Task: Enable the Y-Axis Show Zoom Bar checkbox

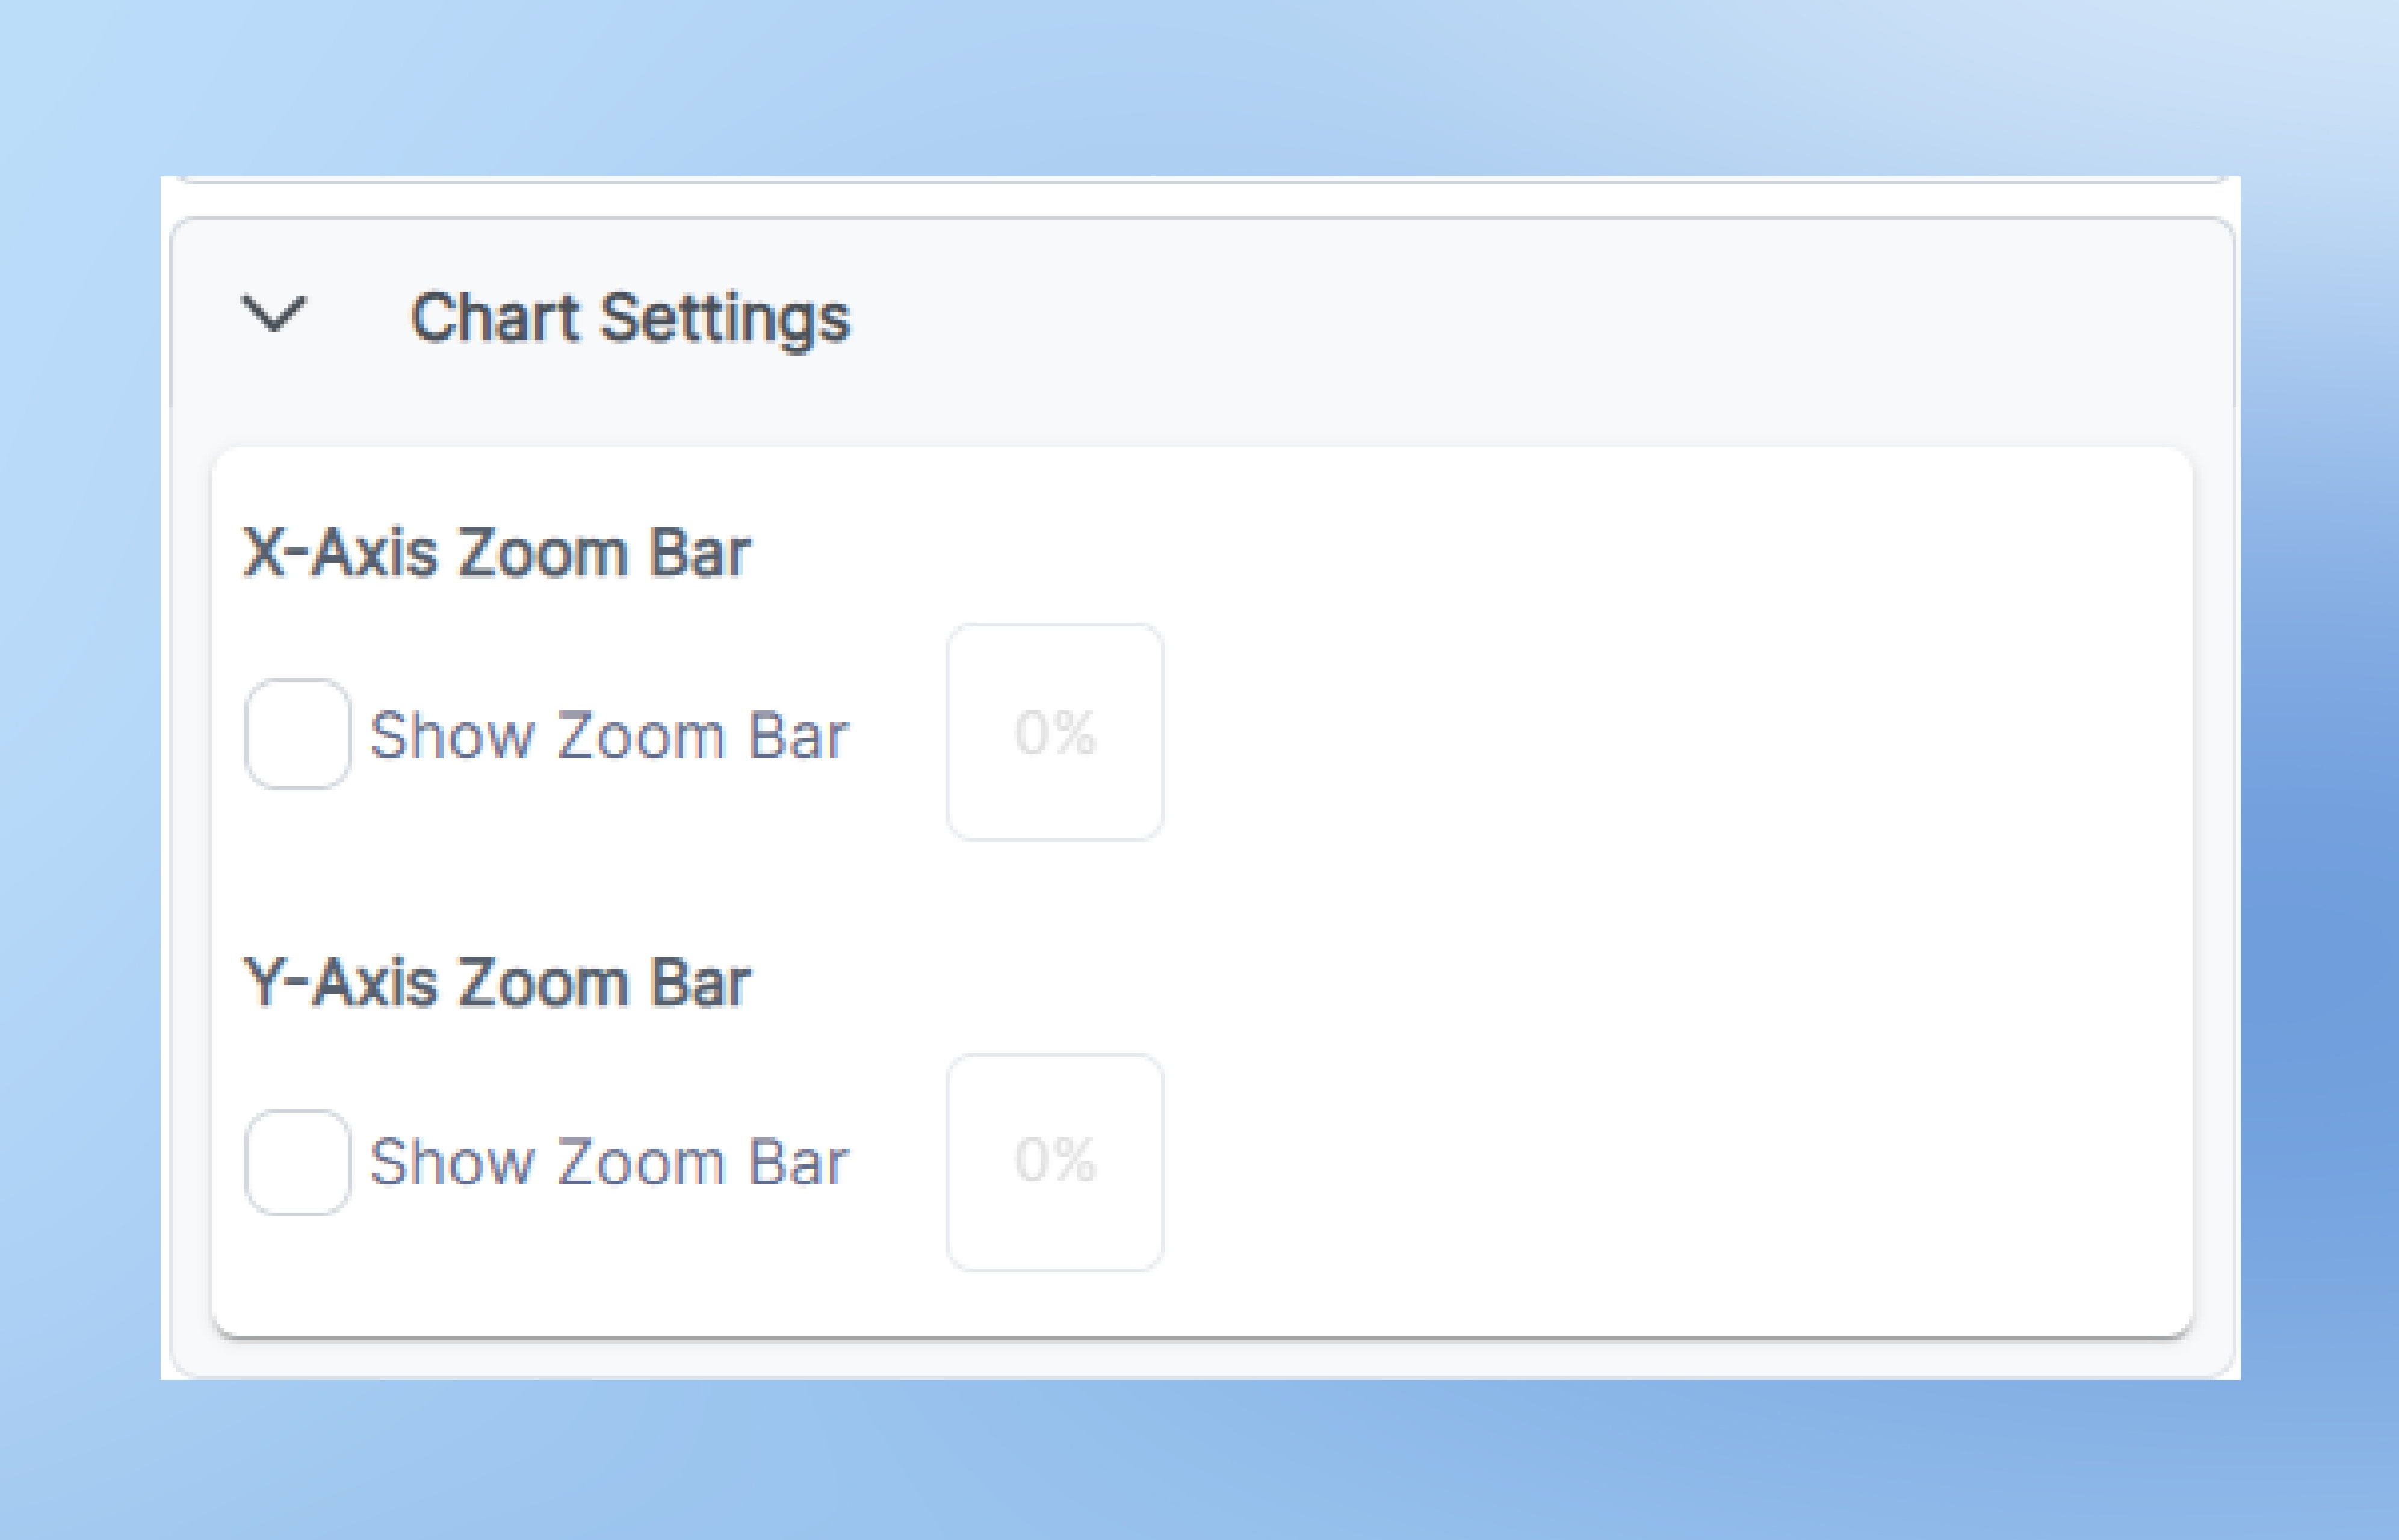Action: coord(297,1162)
